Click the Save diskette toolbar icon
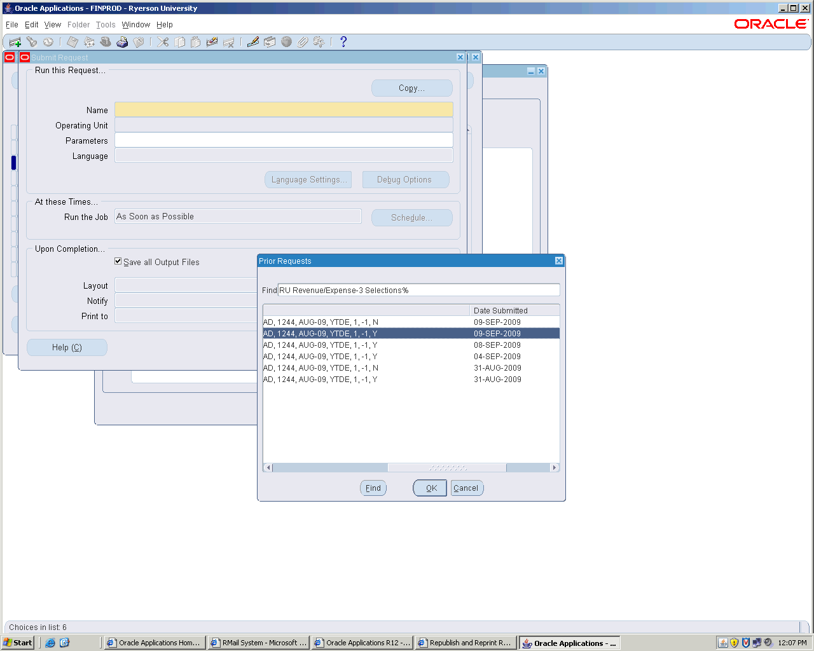The height and width of the screenshot is (651, 814). [72, 42]
